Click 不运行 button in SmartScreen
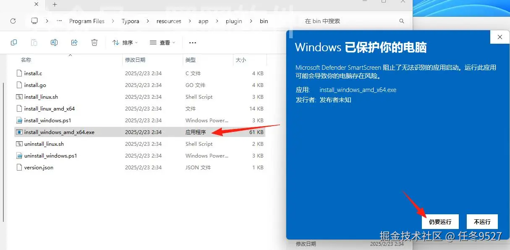This screenshot has width=510, height=250. (x=482, y=222)
